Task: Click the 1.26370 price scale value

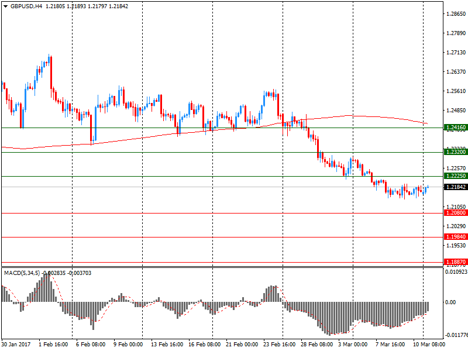Action: [x=456, y=71]
